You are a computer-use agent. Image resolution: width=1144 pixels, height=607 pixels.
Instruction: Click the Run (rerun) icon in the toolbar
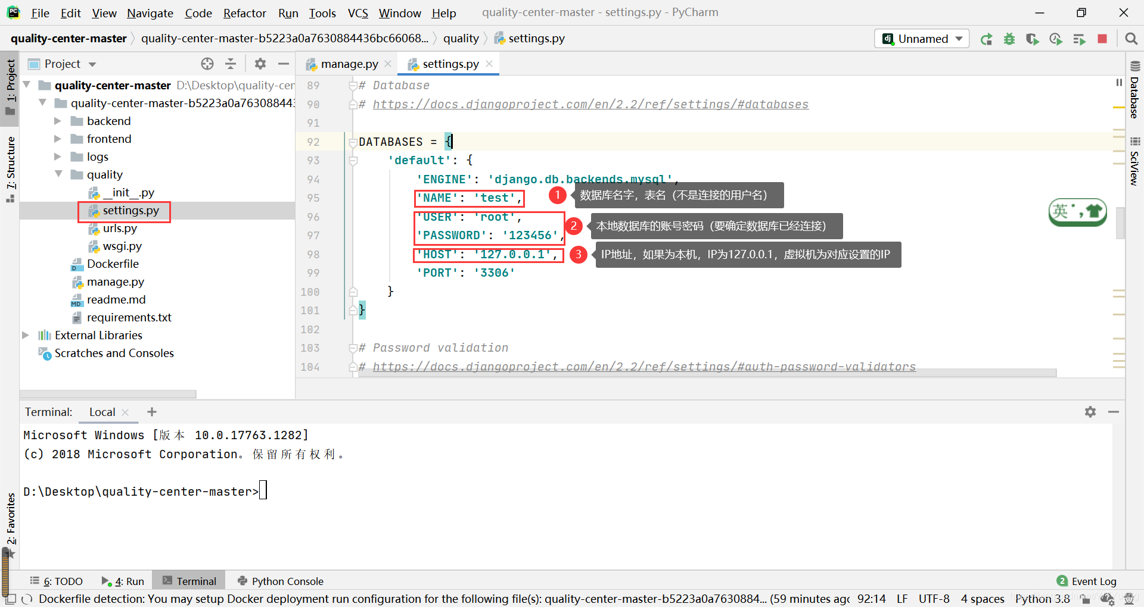coord(987,39)
